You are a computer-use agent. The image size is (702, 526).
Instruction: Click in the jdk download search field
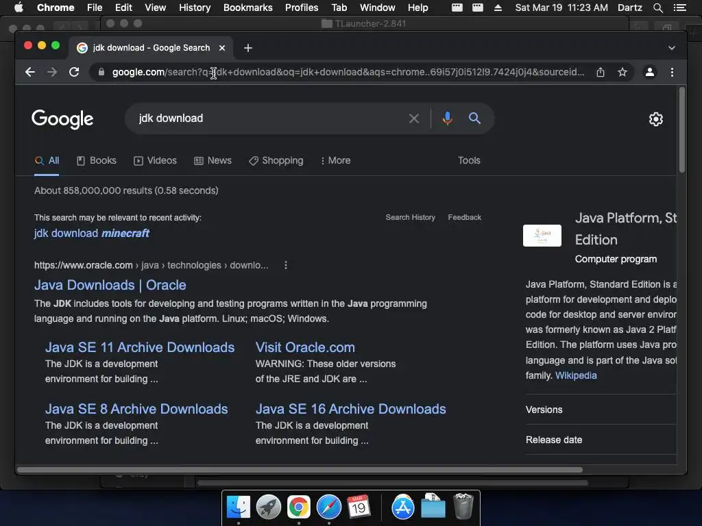click(x=269, y=118)
